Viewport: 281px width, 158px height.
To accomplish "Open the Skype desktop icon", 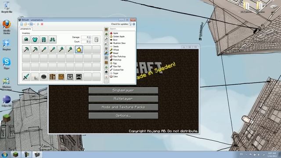I will click(x=7, y=63).
